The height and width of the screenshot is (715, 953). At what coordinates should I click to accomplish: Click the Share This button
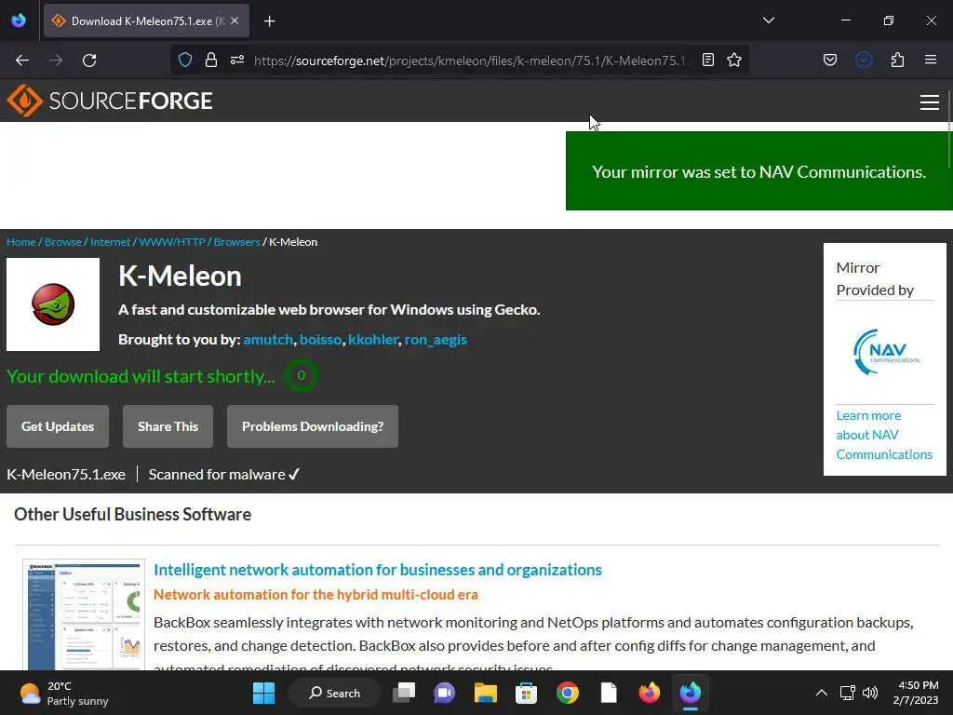tap(168, 426)
